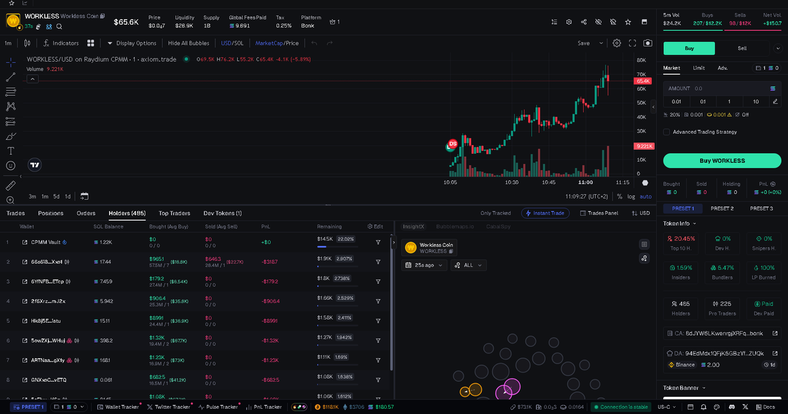788x414 pixels.
Task: Open chart layout grid templates
Action: click(91, 43)
